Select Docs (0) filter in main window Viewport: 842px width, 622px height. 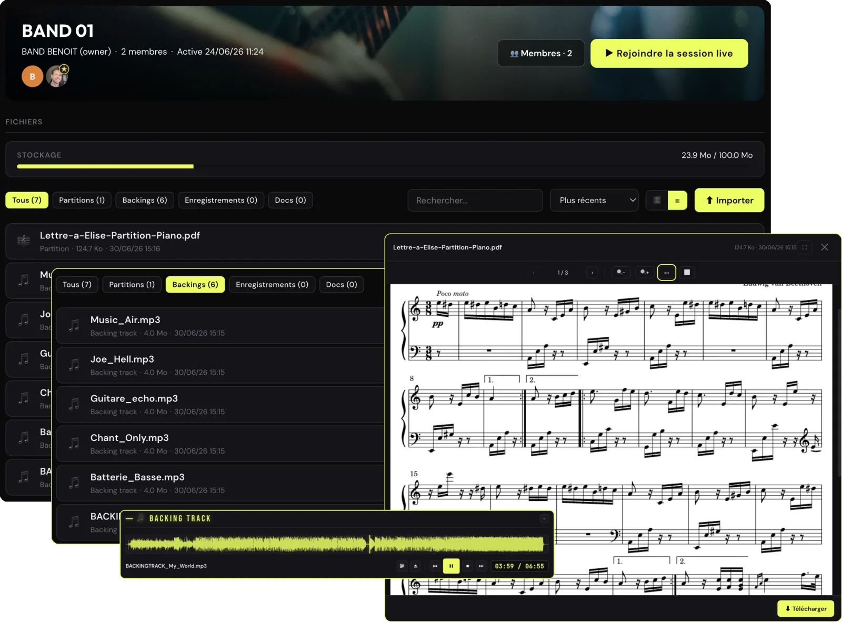point(290,200)
